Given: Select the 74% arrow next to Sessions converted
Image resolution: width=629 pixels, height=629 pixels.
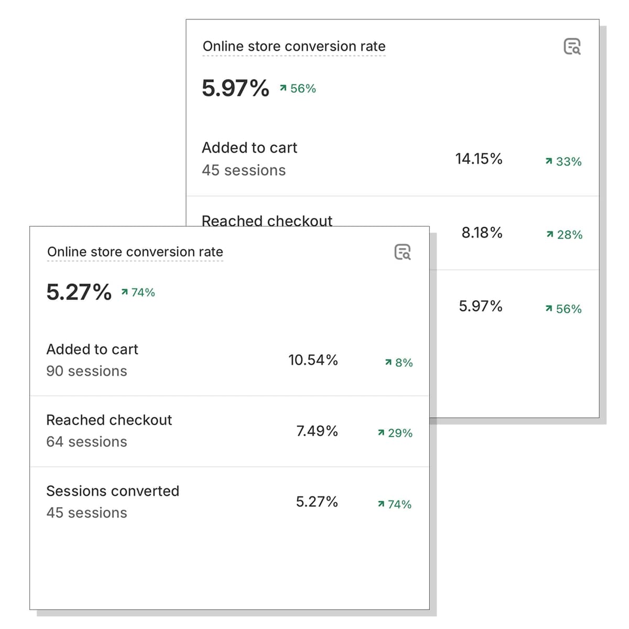Looking at the screenshot, I should [395, 504].
